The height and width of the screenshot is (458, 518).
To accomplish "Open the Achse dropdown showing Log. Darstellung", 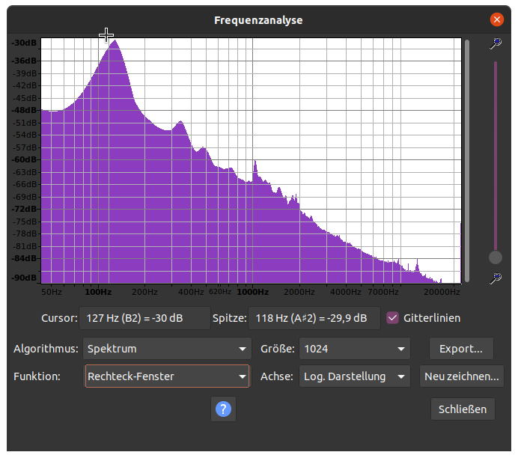I will 355,376.
